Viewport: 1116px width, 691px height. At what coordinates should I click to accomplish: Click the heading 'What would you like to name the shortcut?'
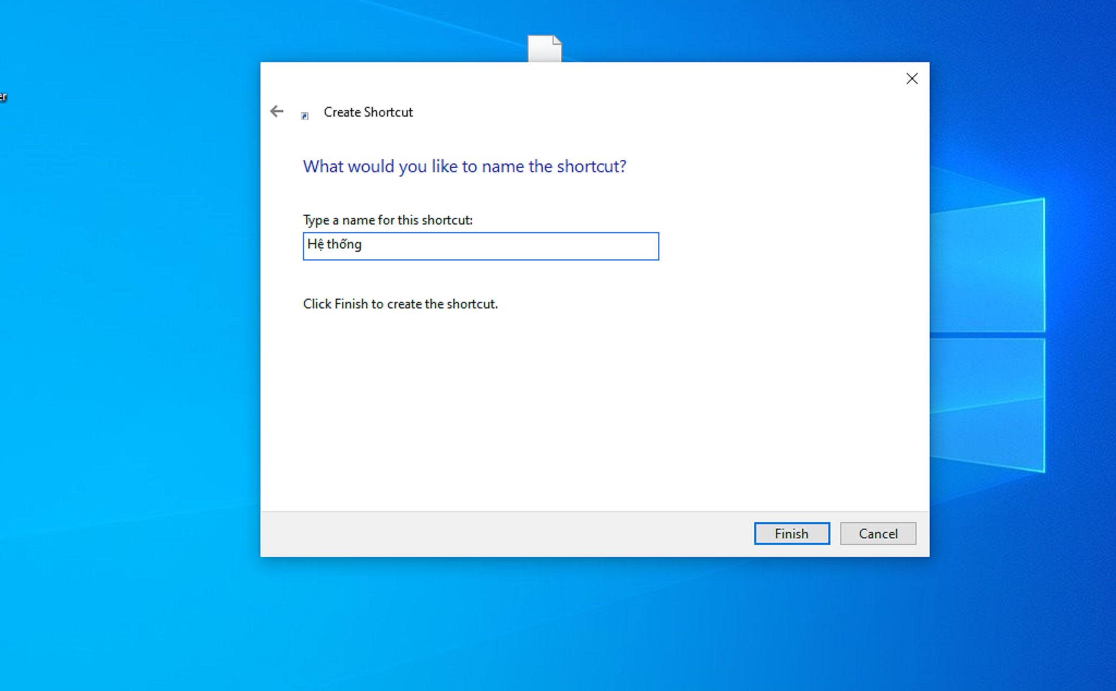[464, 166]
